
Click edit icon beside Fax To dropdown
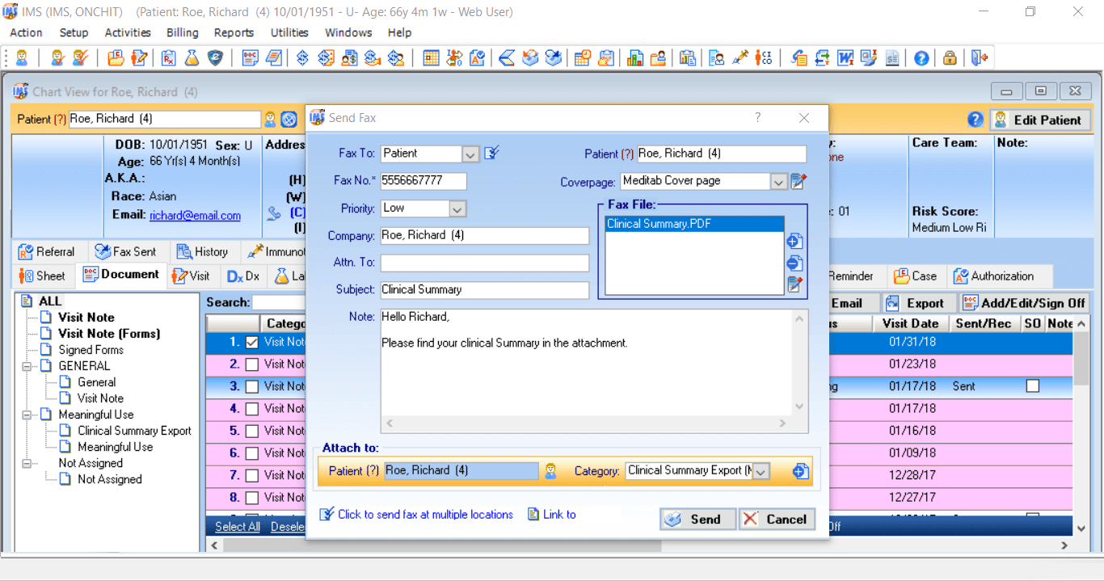click(492, 153)
